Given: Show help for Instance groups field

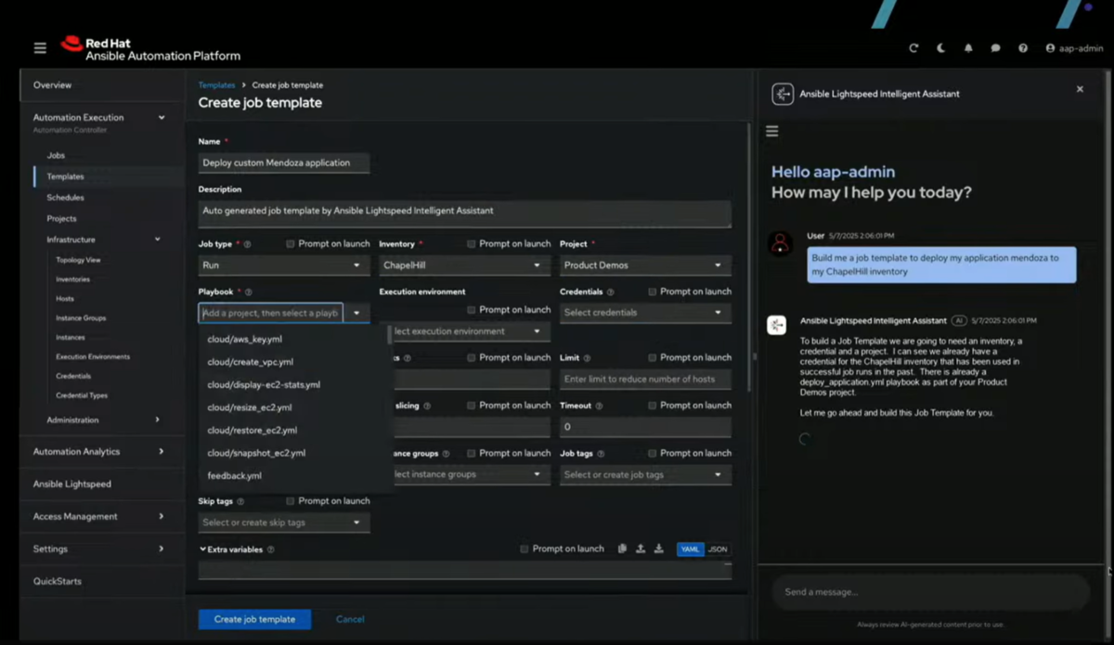Looking at the screenshot, I should coord(447,454).
